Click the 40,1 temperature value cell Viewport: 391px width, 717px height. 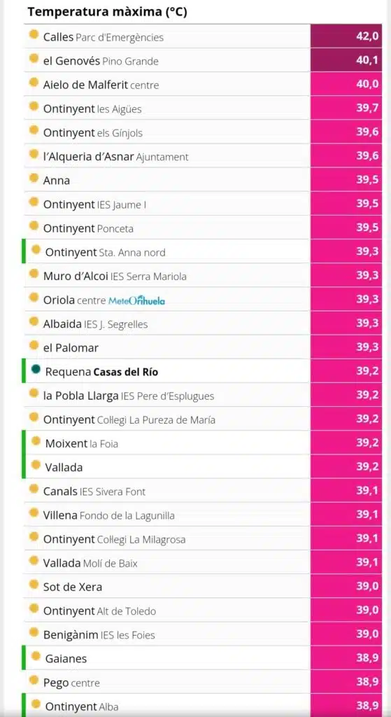coord(346,60)
